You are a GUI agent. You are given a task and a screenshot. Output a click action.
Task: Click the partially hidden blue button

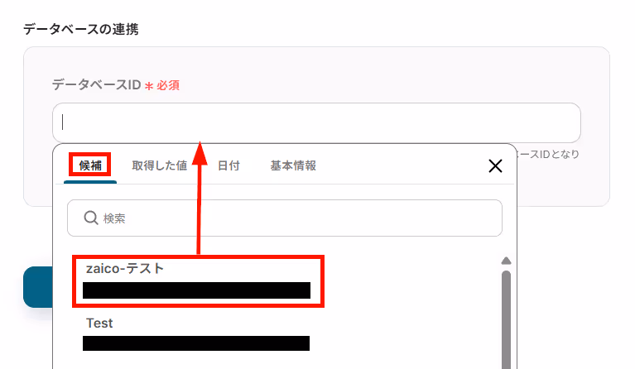(38, 287)
